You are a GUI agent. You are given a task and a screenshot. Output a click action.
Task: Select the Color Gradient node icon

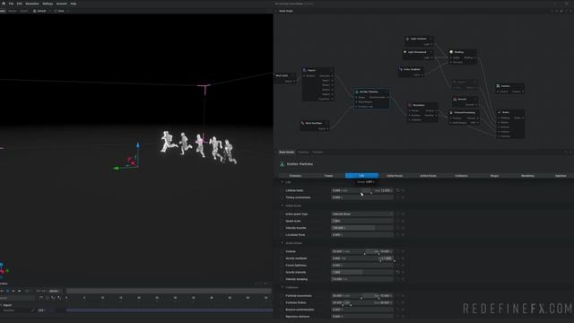pyautogui.click(x=401, y=69)
